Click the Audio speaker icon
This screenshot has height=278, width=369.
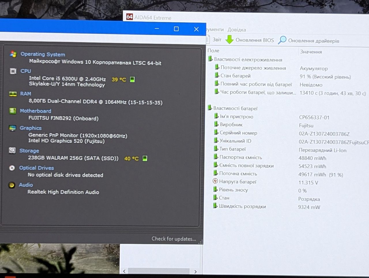click(x=12, y=185)
